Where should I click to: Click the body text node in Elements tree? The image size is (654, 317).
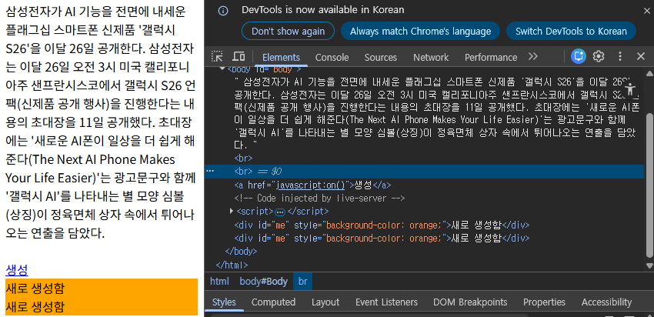437,113
